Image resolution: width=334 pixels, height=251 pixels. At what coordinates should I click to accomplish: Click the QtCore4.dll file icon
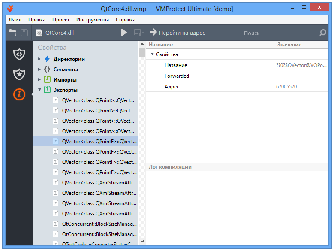click(39, 33)
